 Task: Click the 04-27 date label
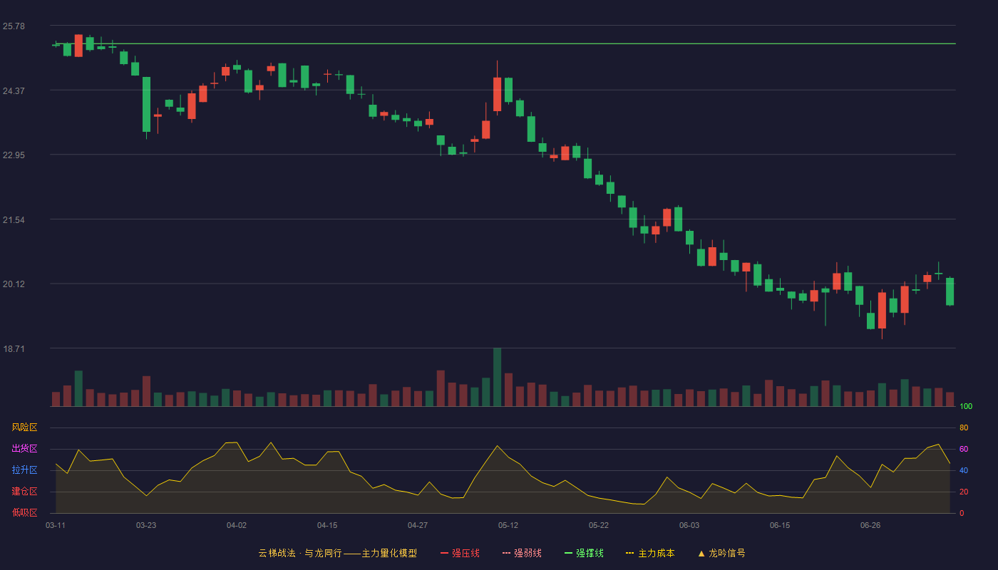(418, 525)
